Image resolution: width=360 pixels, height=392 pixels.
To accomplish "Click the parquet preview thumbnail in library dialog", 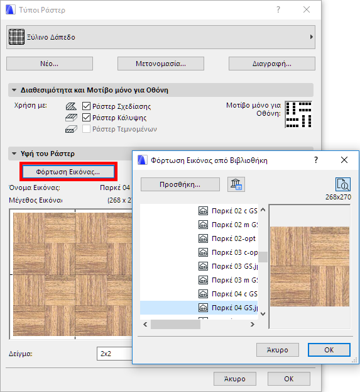I will (x=310, y=267).
